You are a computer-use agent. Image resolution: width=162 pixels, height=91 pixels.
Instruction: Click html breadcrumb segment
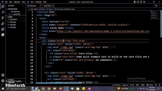pyautogui.click(x=43, y=9)
